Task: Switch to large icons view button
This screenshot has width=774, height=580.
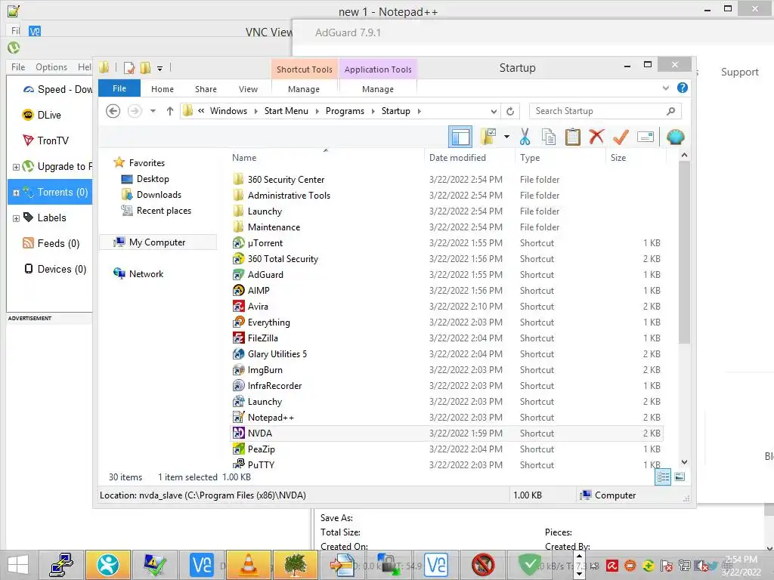Action: click(680, 477)
